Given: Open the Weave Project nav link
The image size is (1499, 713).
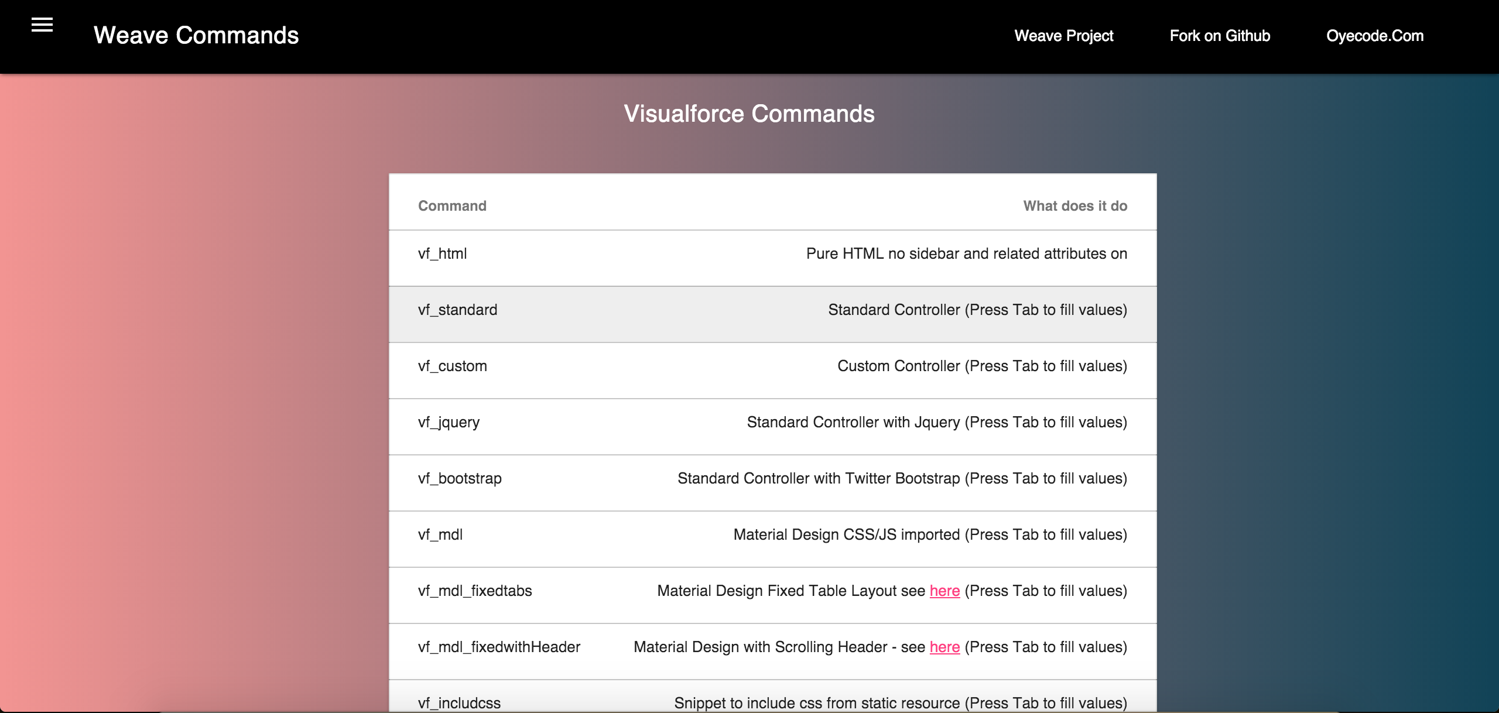Looking at the screenshot, I should coord(1063,36).
